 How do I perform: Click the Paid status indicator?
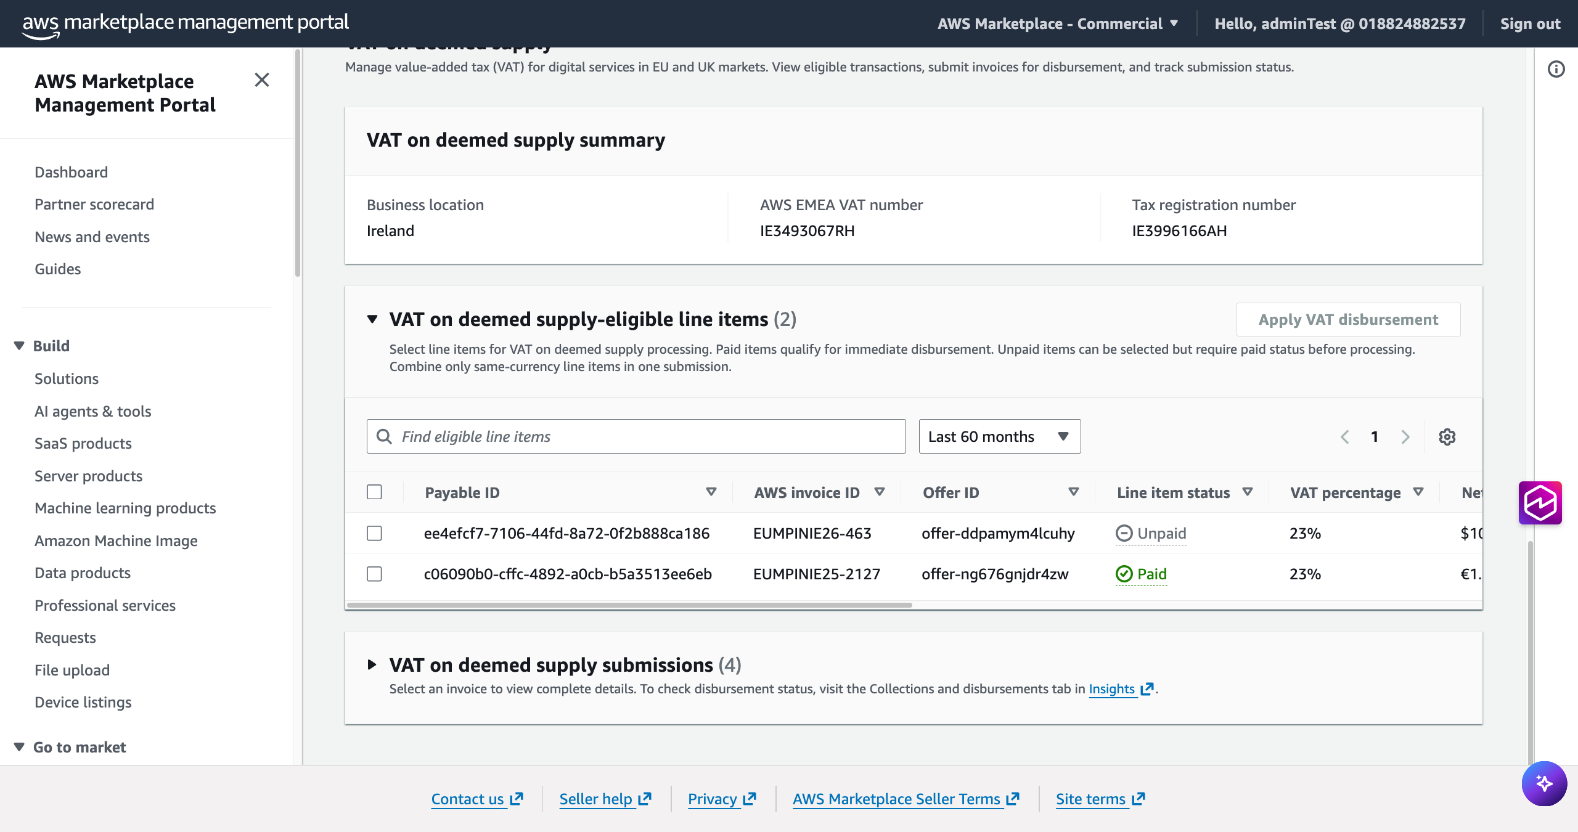click(x=1141, y=574)
